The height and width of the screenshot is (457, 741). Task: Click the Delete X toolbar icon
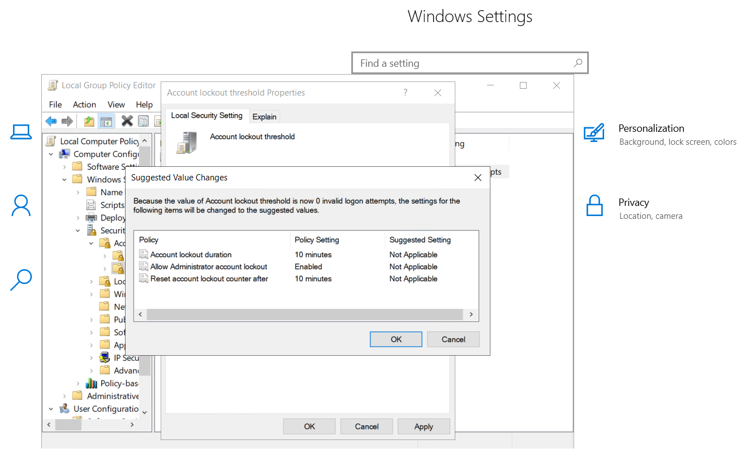click(127, 121)
